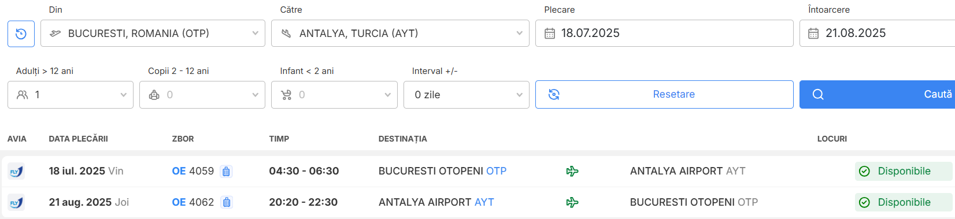The image size is (955, 219).
Task: Click the Plecare date field 18.07.2025
Action: coord(664,34)
